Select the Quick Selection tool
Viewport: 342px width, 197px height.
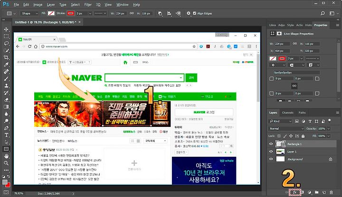[6, 51]
